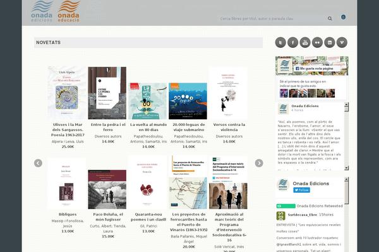This screenshot has height=252, width=379.
Task: Click the Twitter feed scrollbar thumb
Action: click(x=346, y=192)
